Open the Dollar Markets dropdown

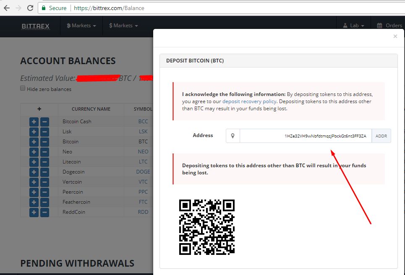point(123,26)
